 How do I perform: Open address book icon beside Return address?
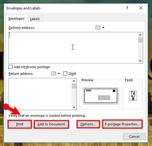tap(54, 74)
